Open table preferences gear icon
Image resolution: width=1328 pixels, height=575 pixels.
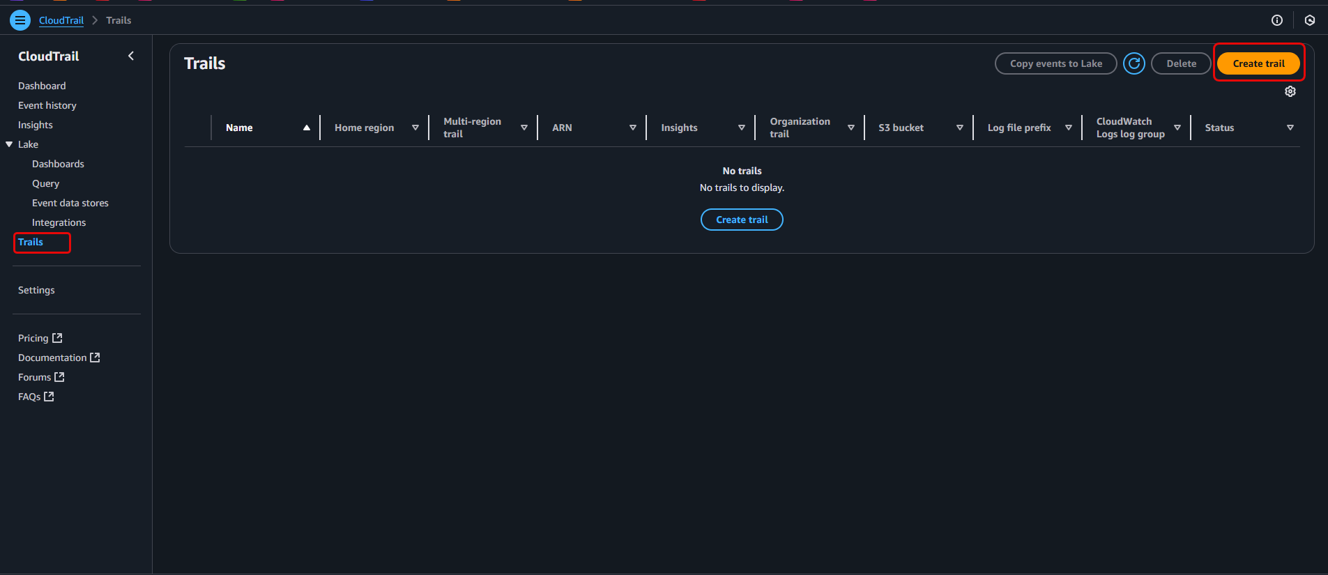click(1290, 92)
